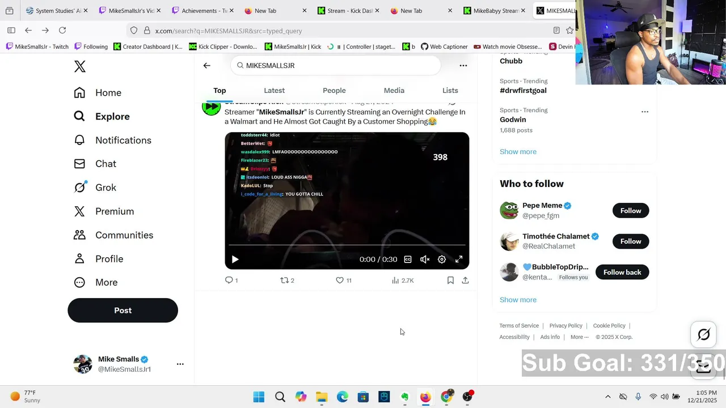Open the streaming clips account avatar
Viewport: 726px width, 408px height.
(212, 108)
